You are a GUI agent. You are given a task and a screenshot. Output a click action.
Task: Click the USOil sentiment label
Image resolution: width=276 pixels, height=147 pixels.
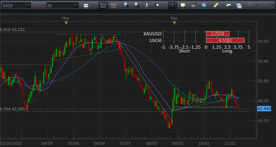point(155,41)
